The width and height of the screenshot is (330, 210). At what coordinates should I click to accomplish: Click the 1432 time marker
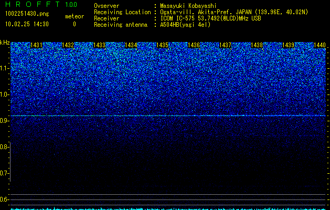pos(68,45)
